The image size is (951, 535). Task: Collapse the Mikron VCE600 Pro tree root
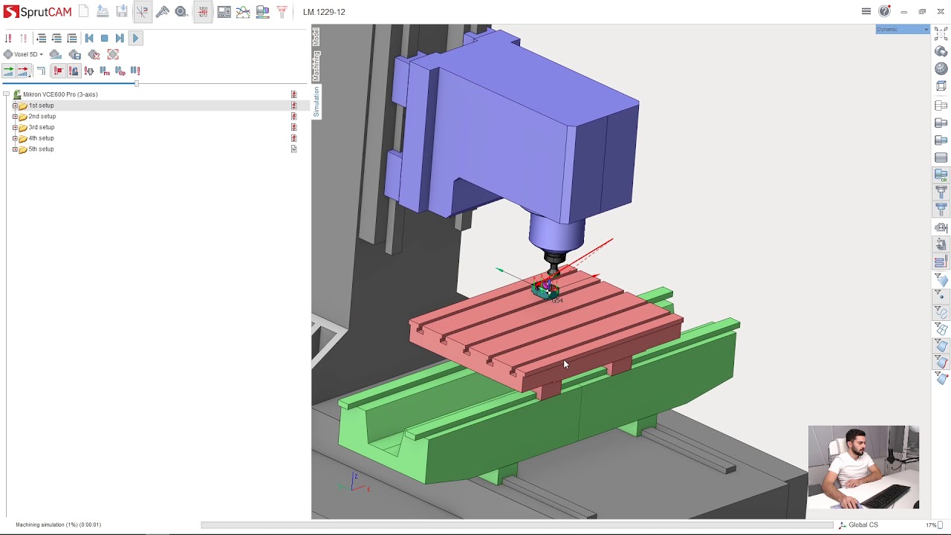[x=6, y=94]
